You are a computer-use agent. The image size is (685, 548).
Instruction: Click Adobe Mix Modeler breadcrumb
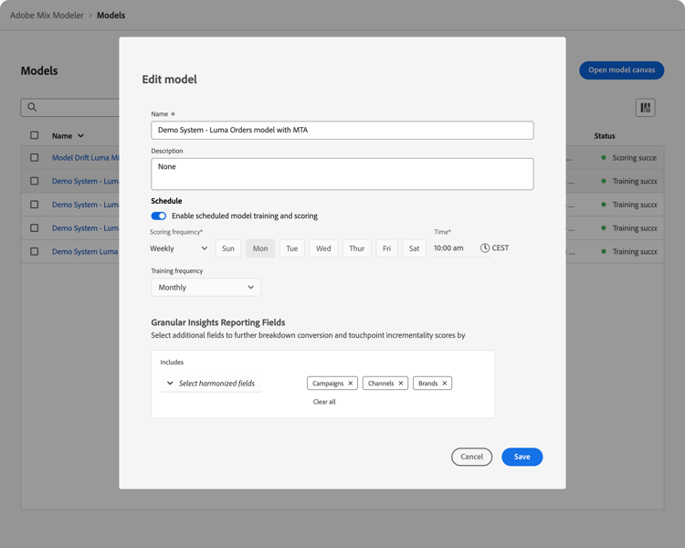pos(47,16)
